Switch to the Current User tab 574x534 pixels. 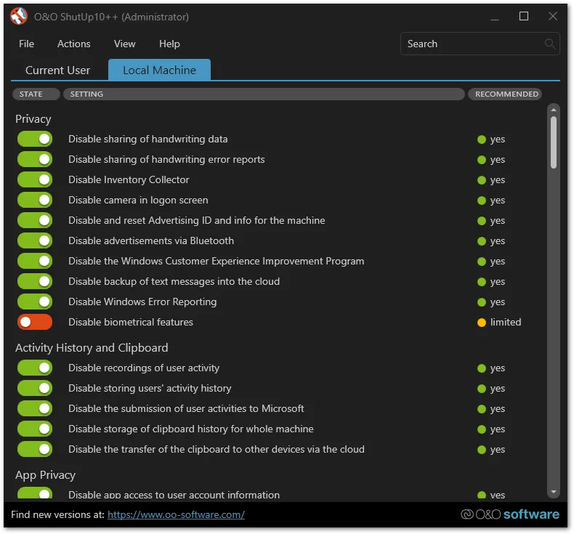[58, 70]
